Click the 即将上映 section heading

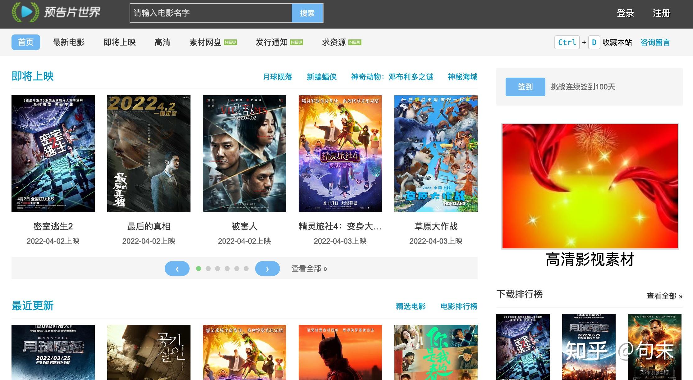(33, 76)
